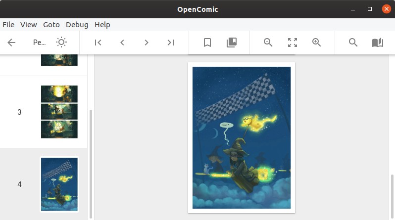Jump to last page icon
Image resolution: width=395 pixels, height=220 pixels.
[171, 43]
